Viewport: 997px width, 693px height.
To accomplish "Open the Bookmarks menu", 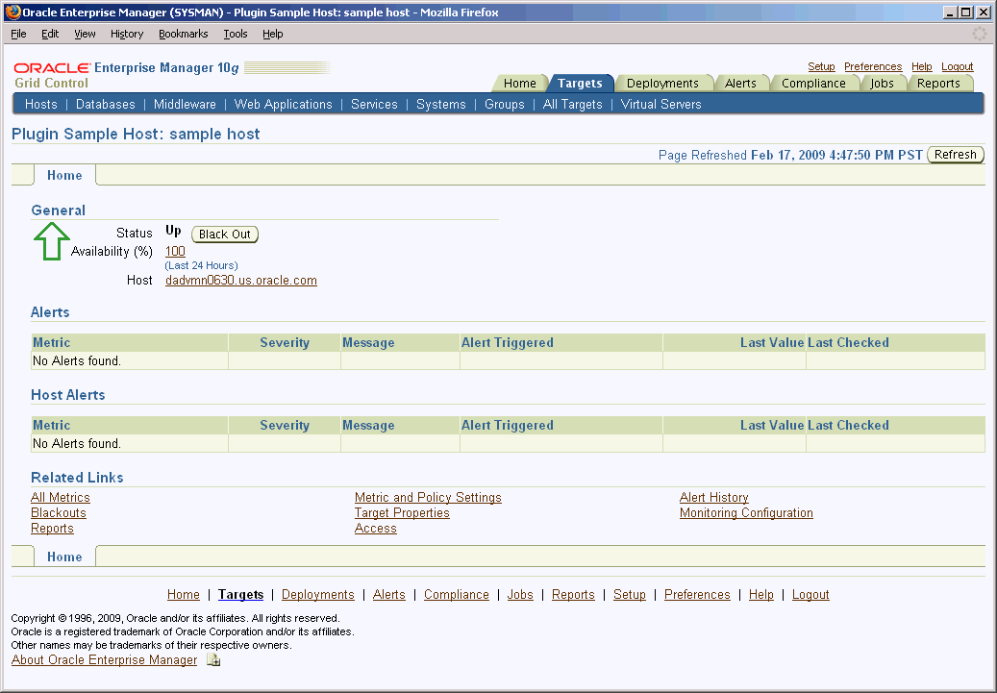I will tap(183, 34).
